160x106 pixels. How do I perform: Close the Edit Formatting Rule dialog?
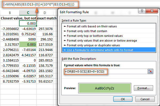pyautogui.click(x=152, y=11)
